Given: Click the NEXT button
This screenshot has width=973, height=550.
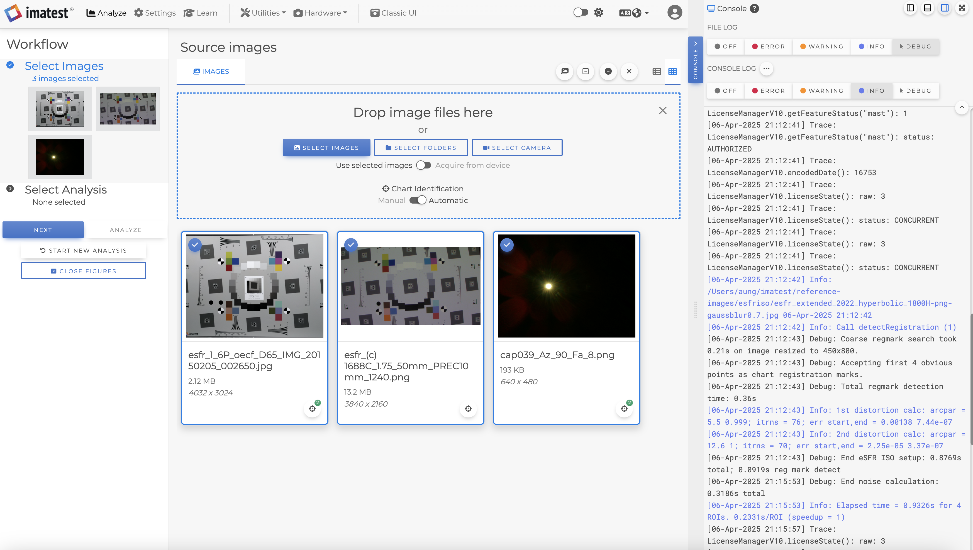Looking at the screenshot, I should pos(43,230).
